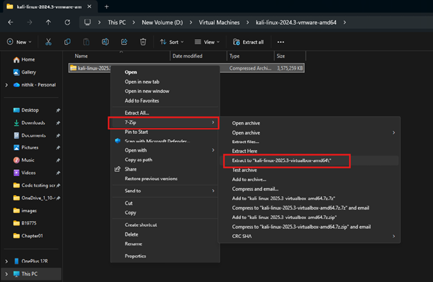The width and height of the screenshot is (433, 282).
Task: Click the Delete trash icon in toolbar
Action: (143, 42)
